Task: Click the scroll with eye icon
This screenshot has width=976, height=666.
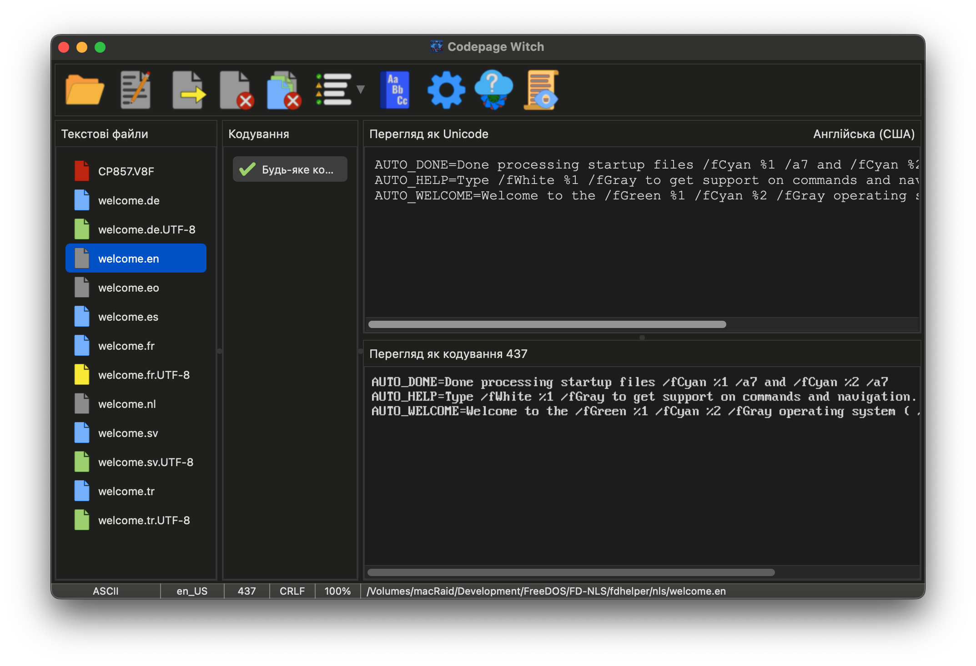Action: [541, 90]
